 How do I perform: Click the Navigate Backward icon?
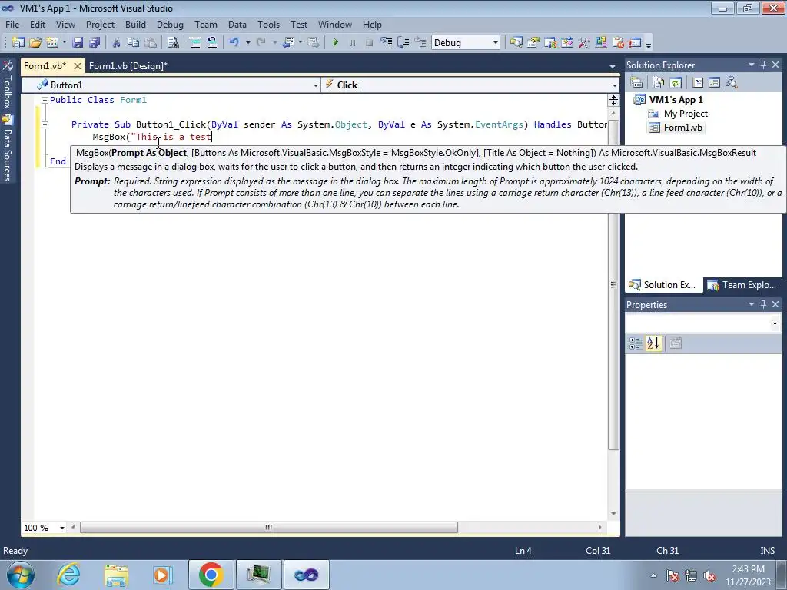289,43
